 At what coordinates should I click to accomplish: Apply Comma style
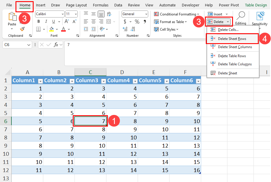145,22
